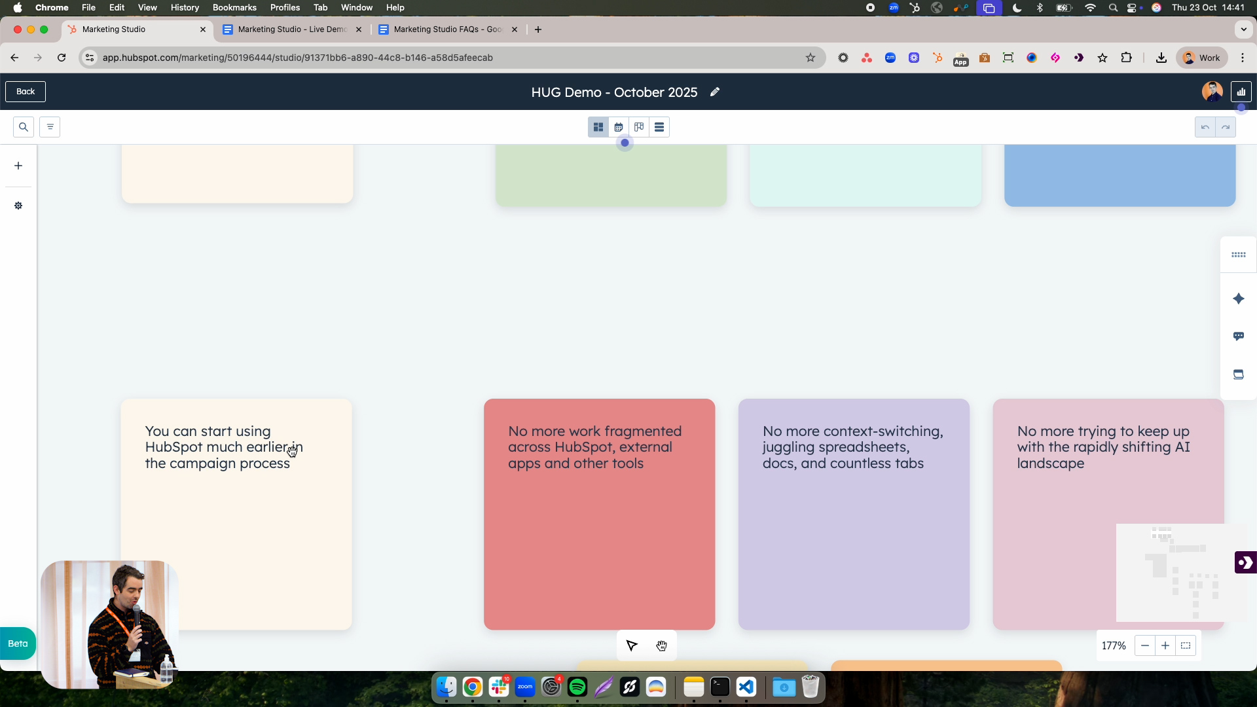Open the AI assistant sparkle panel
This screenshot has width=1257, height=707.
click(x=1239, y=299)
